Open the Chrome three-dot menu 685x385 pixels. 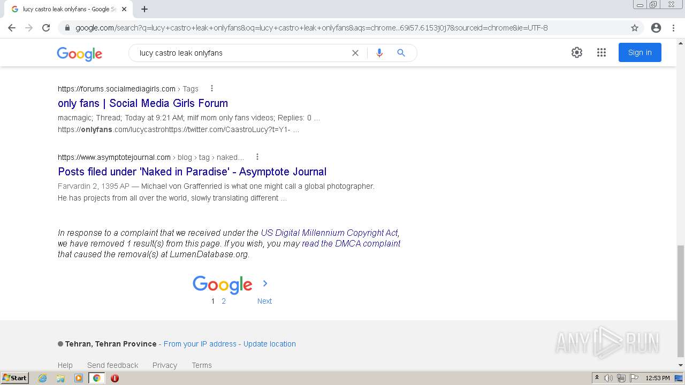point(673,28)
